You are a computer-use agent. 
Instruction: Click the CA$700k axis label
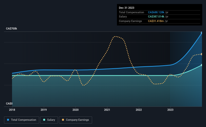(x=12, y=28)
